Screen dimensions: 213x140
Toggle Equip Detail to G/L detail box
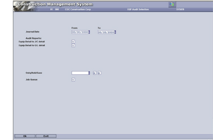[x=73, y=46]
